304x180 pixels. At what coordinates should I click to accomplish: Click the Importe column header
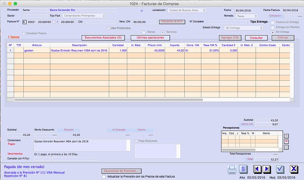pos(175,45)
